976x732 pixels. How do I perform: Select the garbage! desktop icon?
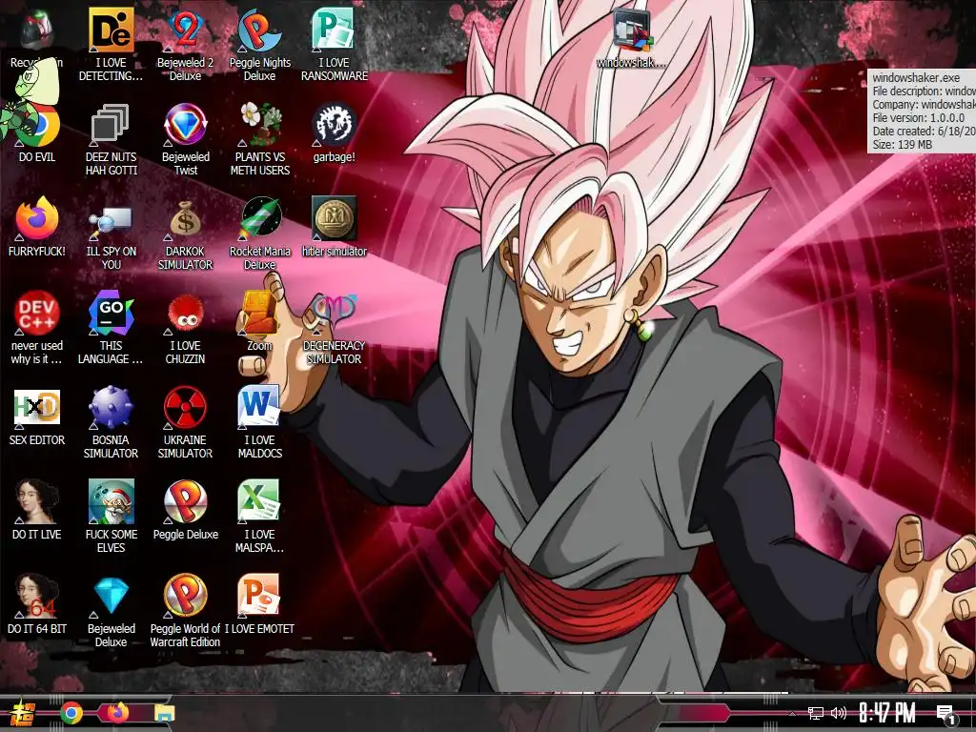point(335,125)
